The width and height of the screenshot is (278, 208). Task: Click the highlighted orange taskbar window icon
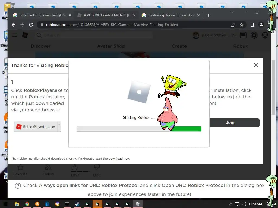click(x=97, y=204)
